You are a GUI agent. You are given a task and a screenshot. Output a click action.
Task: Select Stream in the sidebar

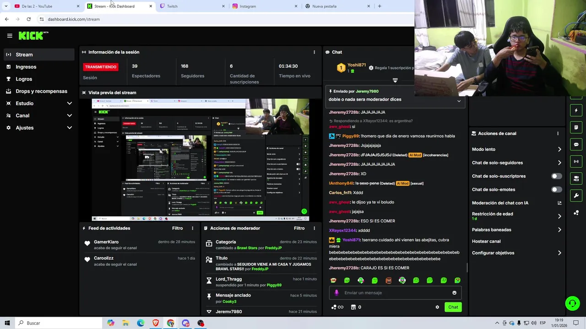pos(39,54)
